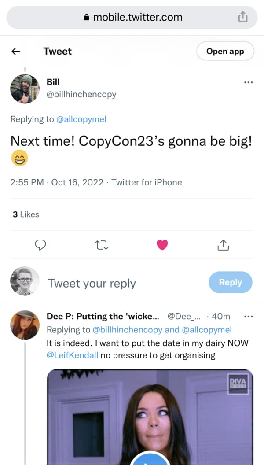Open @billhinchencopy link in Dee's reply
264x465 pixels.
pyautogui.click(x=128, y=330)
